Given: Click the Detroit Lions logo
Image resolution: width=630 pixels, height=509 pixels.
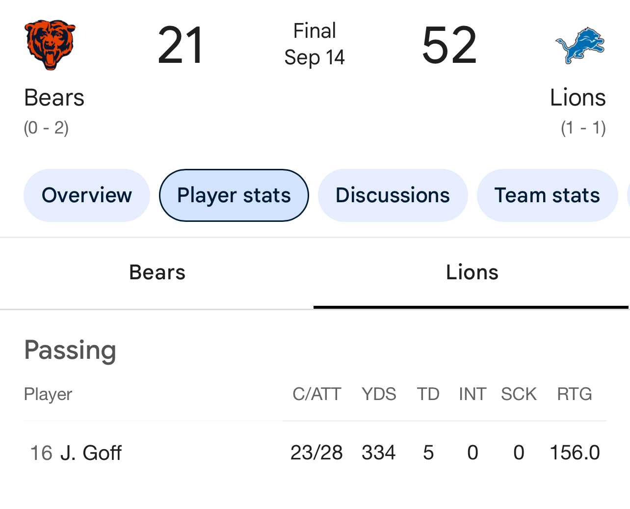Looking at the screenshot, I should [x=580, y=46].
